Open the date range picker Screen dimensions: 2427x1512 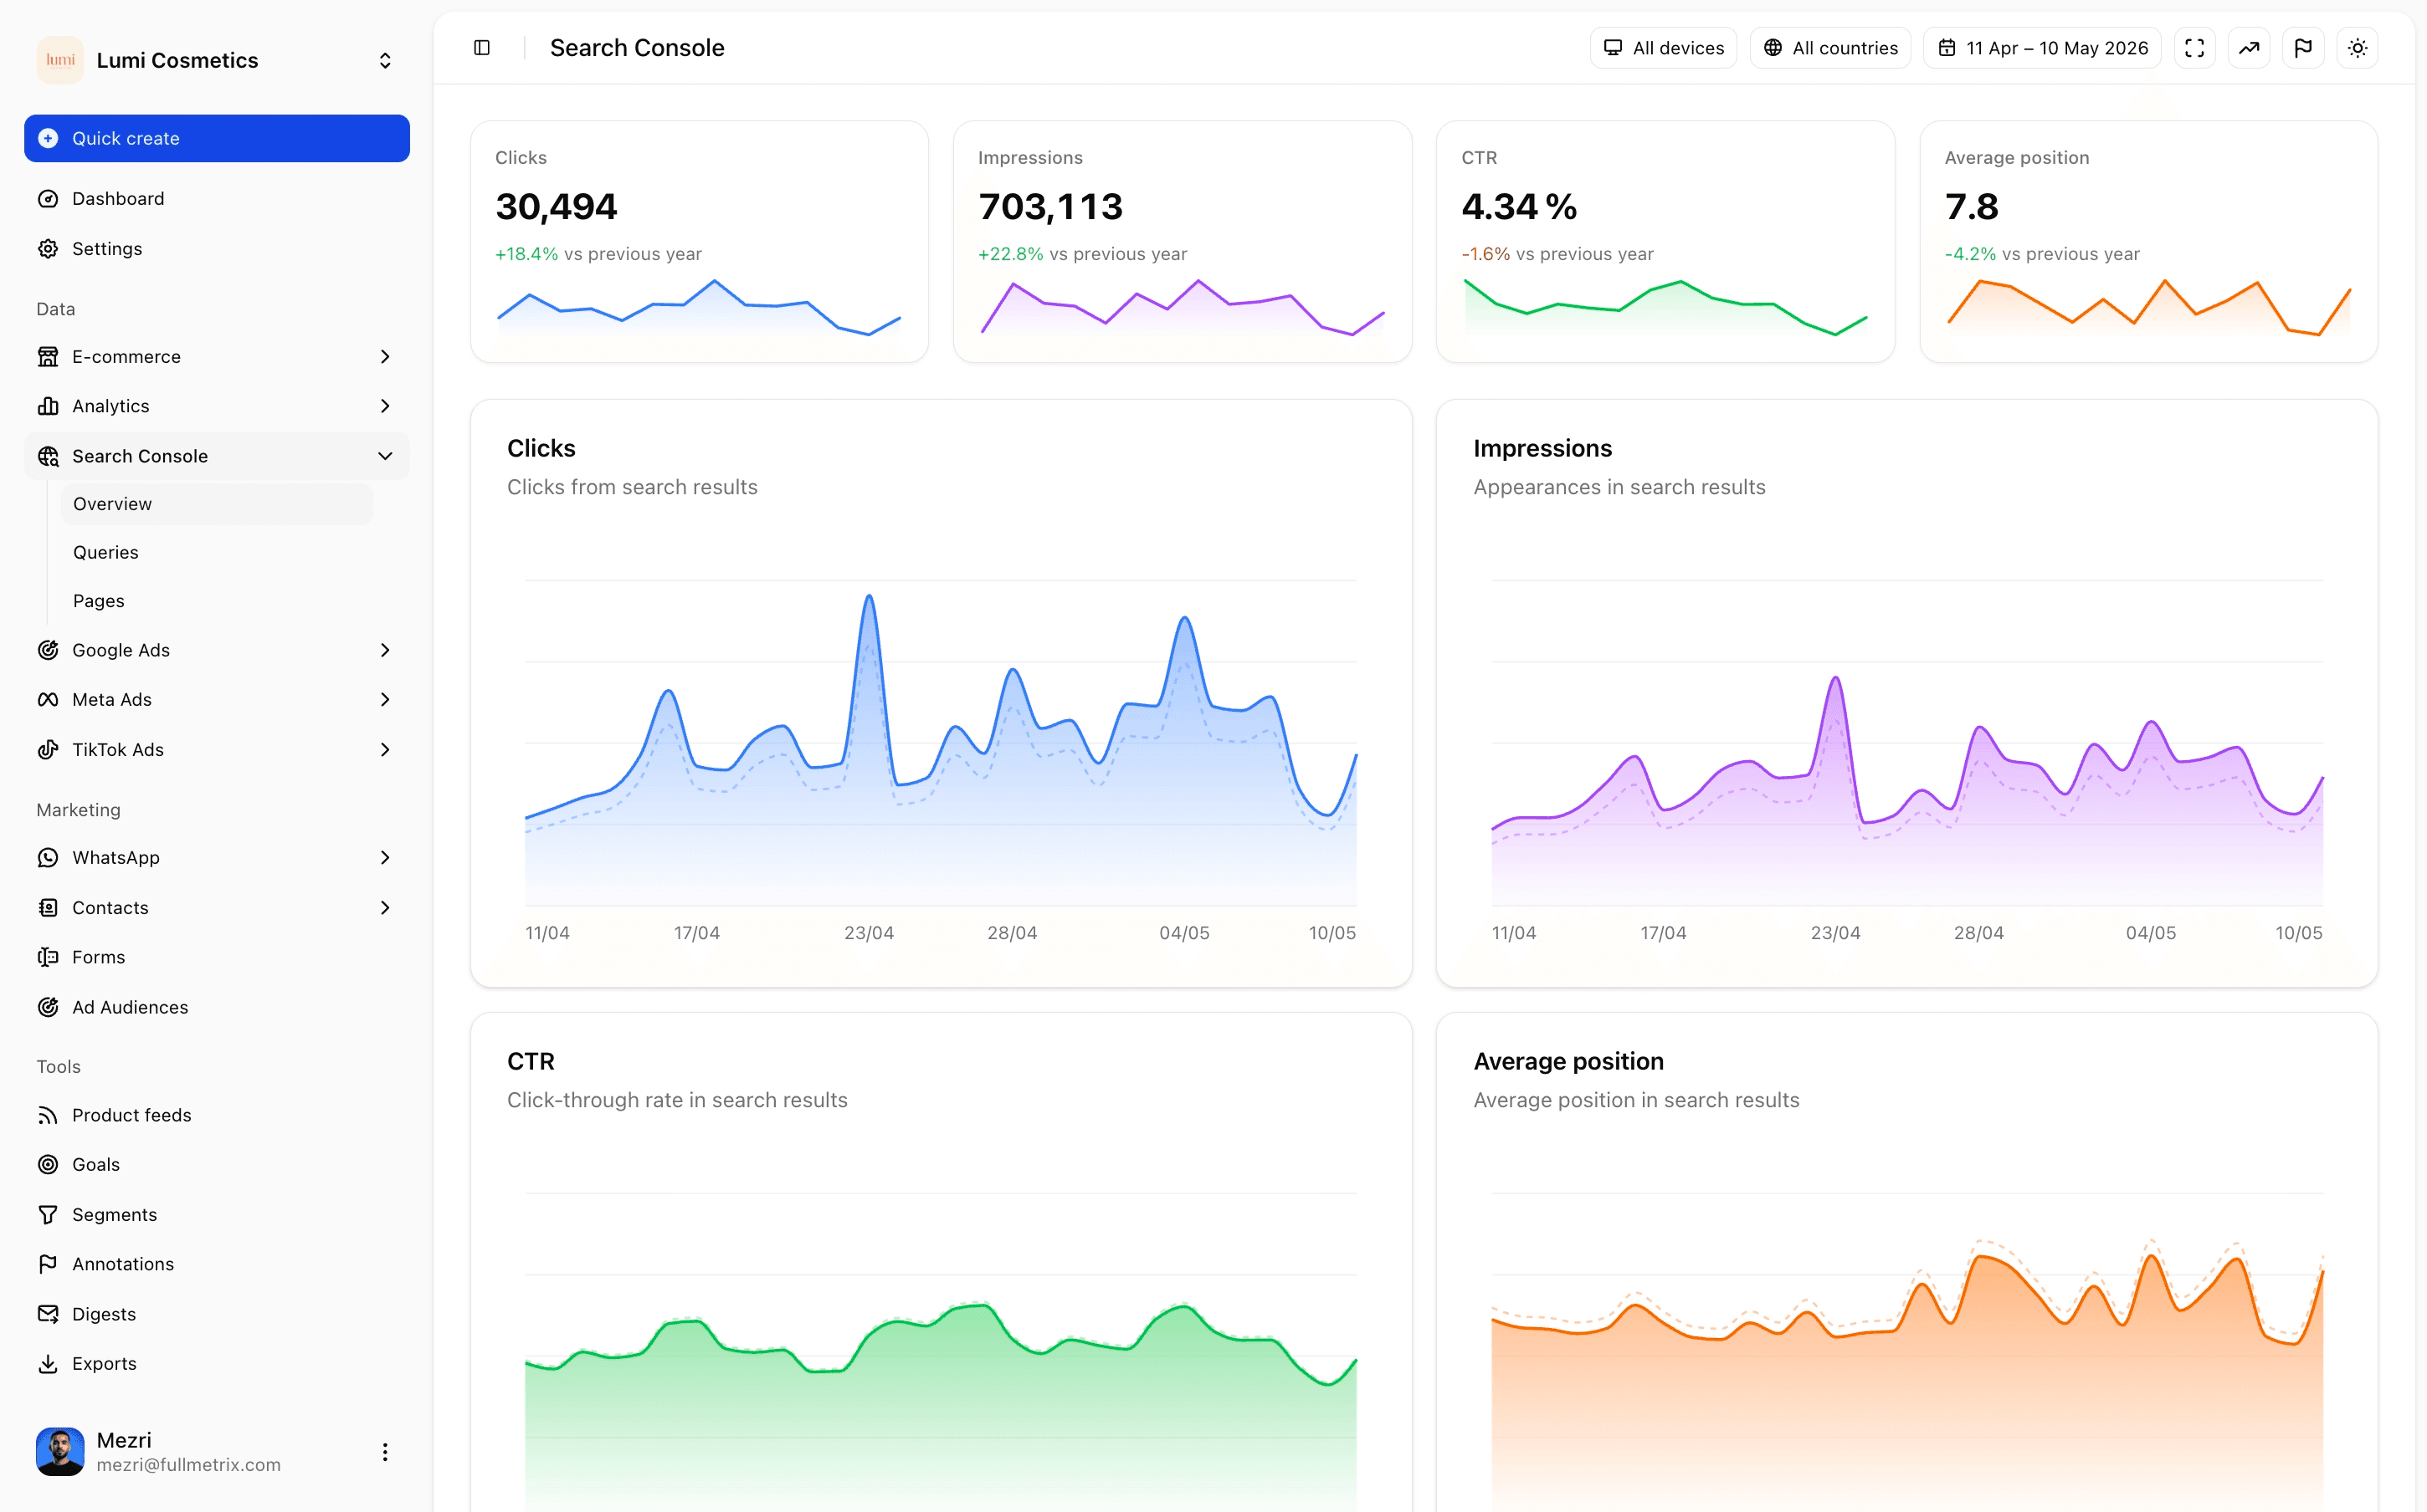[x=2042, y=48]
